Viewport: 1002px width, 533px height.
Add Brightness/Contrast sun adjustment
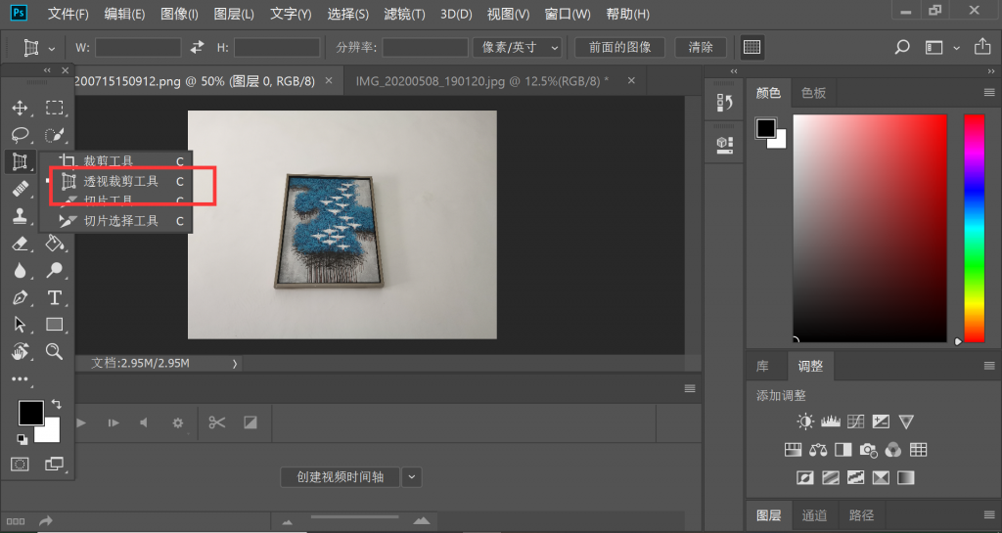tap(805, 422)
